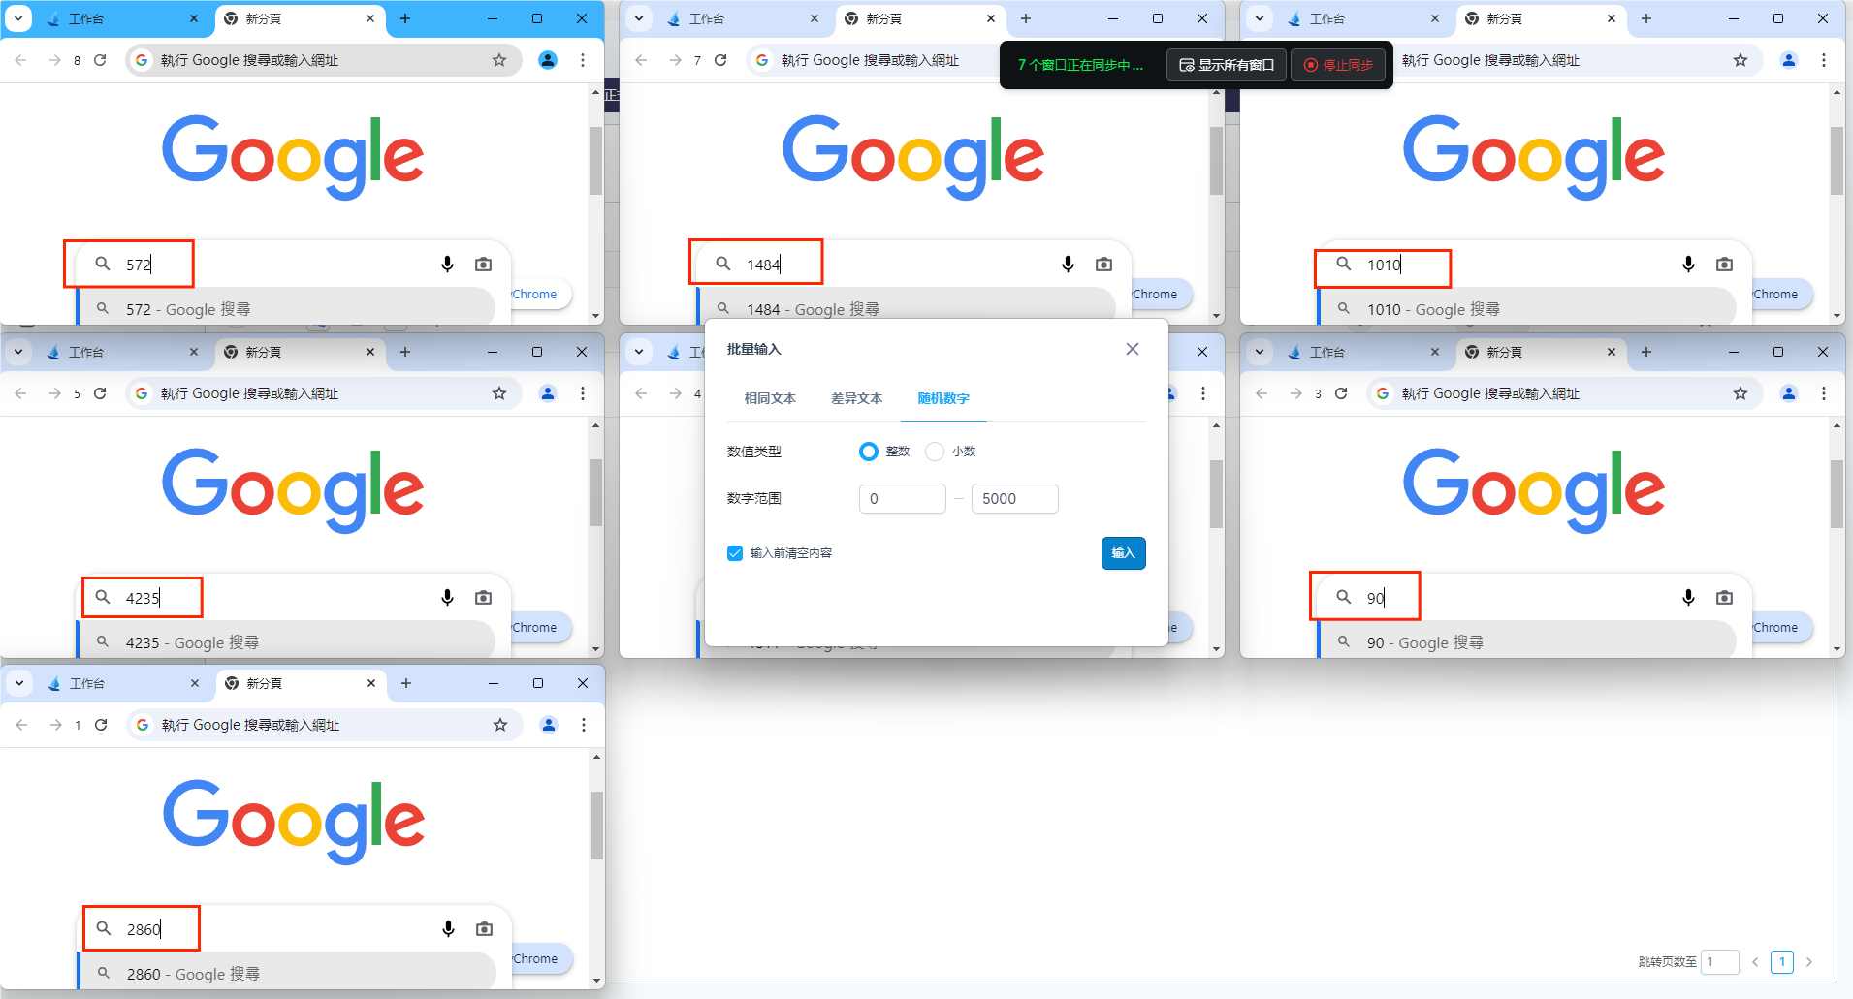Switch to 相同文本 tab
The image size is (1853, 999).
[x=770, y=398]
